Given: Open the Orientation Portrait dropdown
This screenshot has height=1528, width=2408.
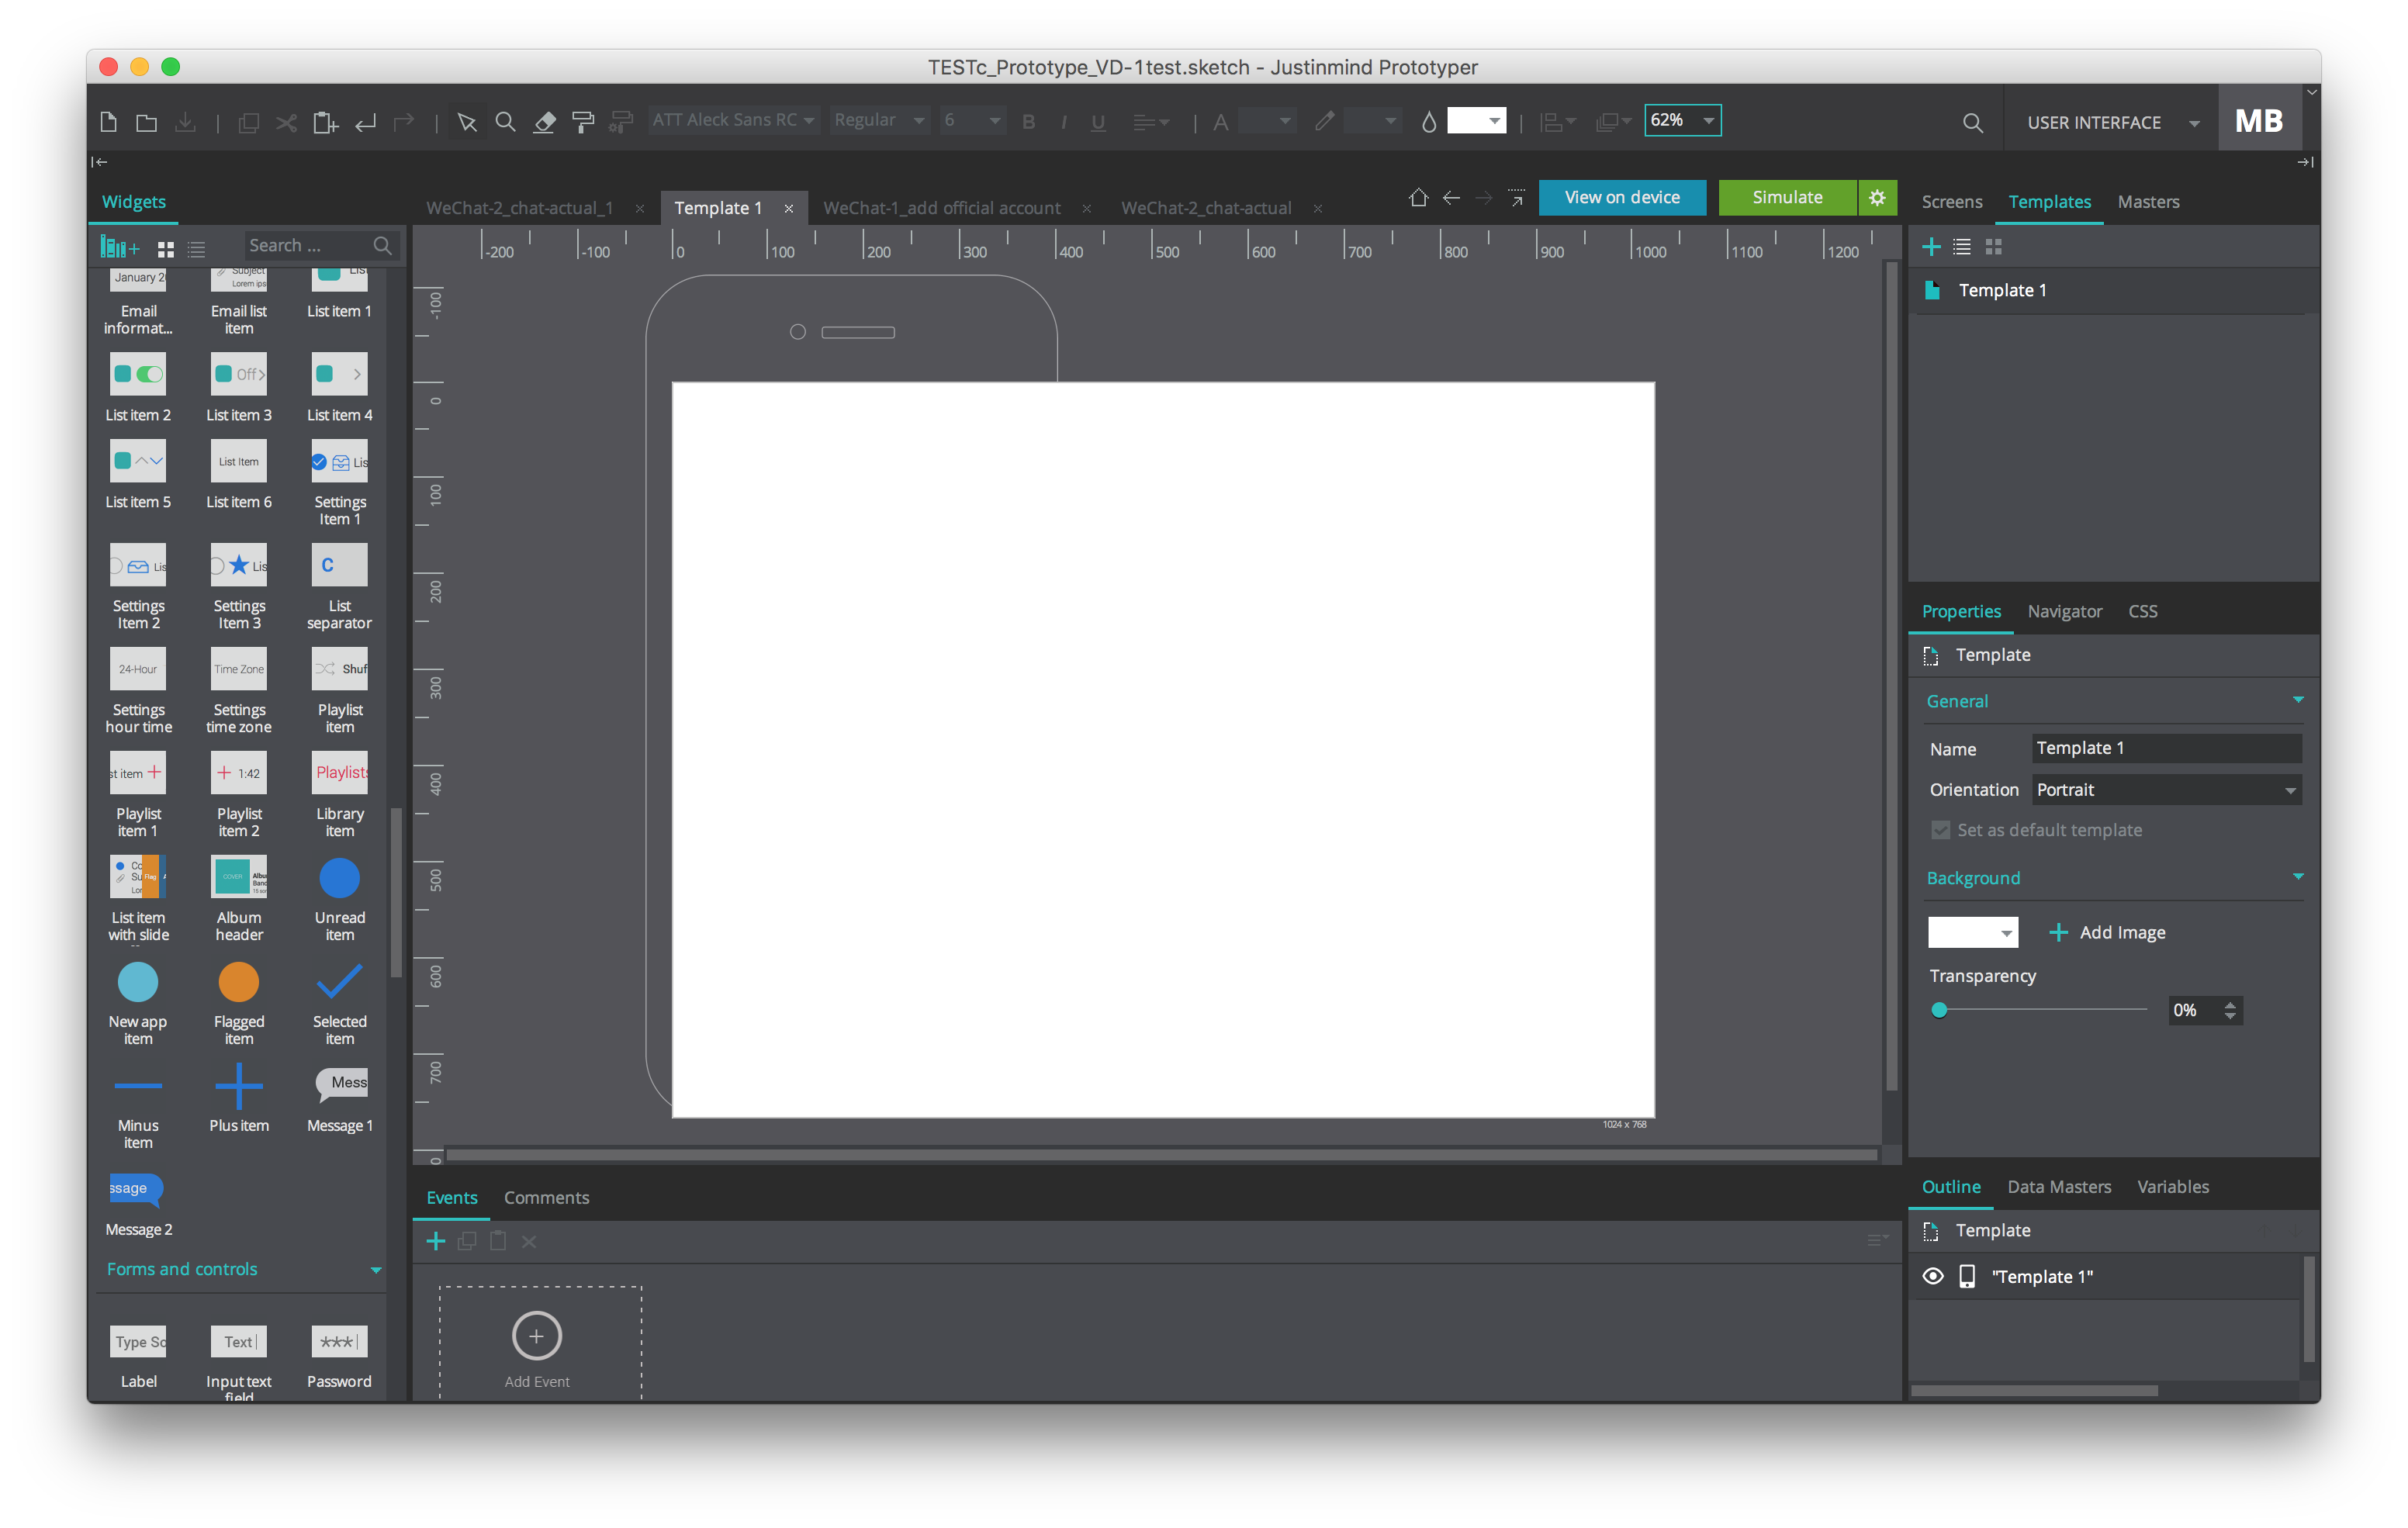Looking at the screenshot, I should pos(2166,790).
